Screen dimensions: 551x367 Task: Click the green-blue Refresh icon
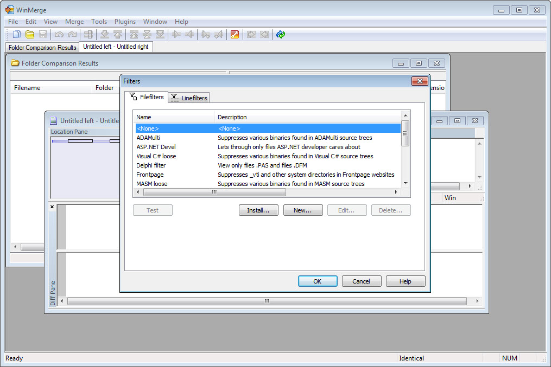coord(281,34)
